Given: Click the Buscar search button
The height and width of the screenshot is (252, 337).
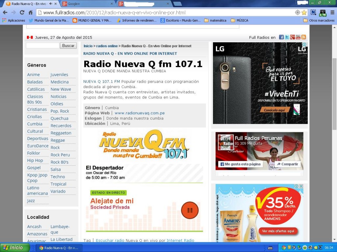Looking at the screenshot, I should click(68, 45).
